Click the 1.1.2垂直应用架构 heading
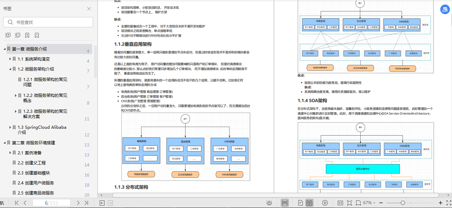452x208 pixels. (133, 44)
